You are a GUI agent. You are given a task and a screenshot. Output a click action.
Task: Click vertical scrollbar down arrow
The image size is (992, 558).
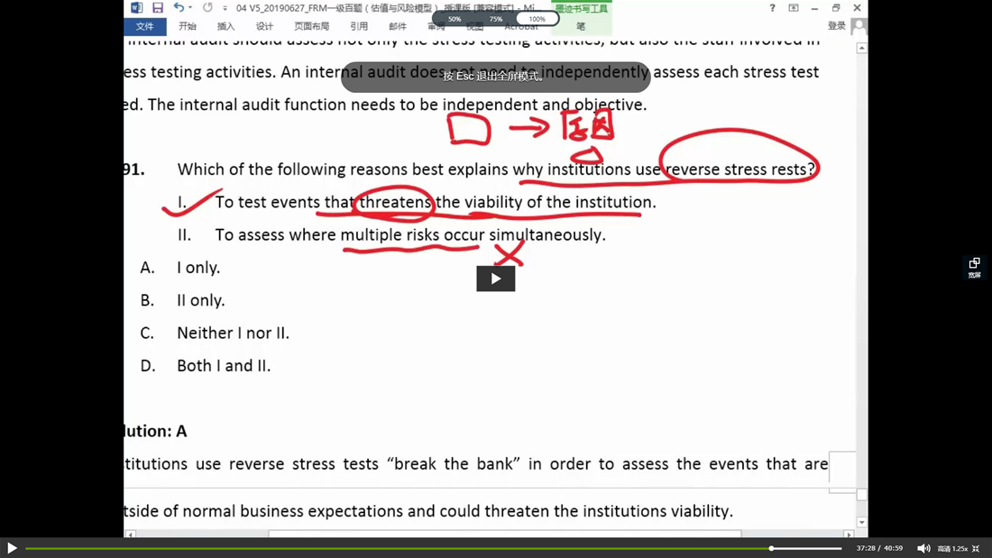coord(861,523)
